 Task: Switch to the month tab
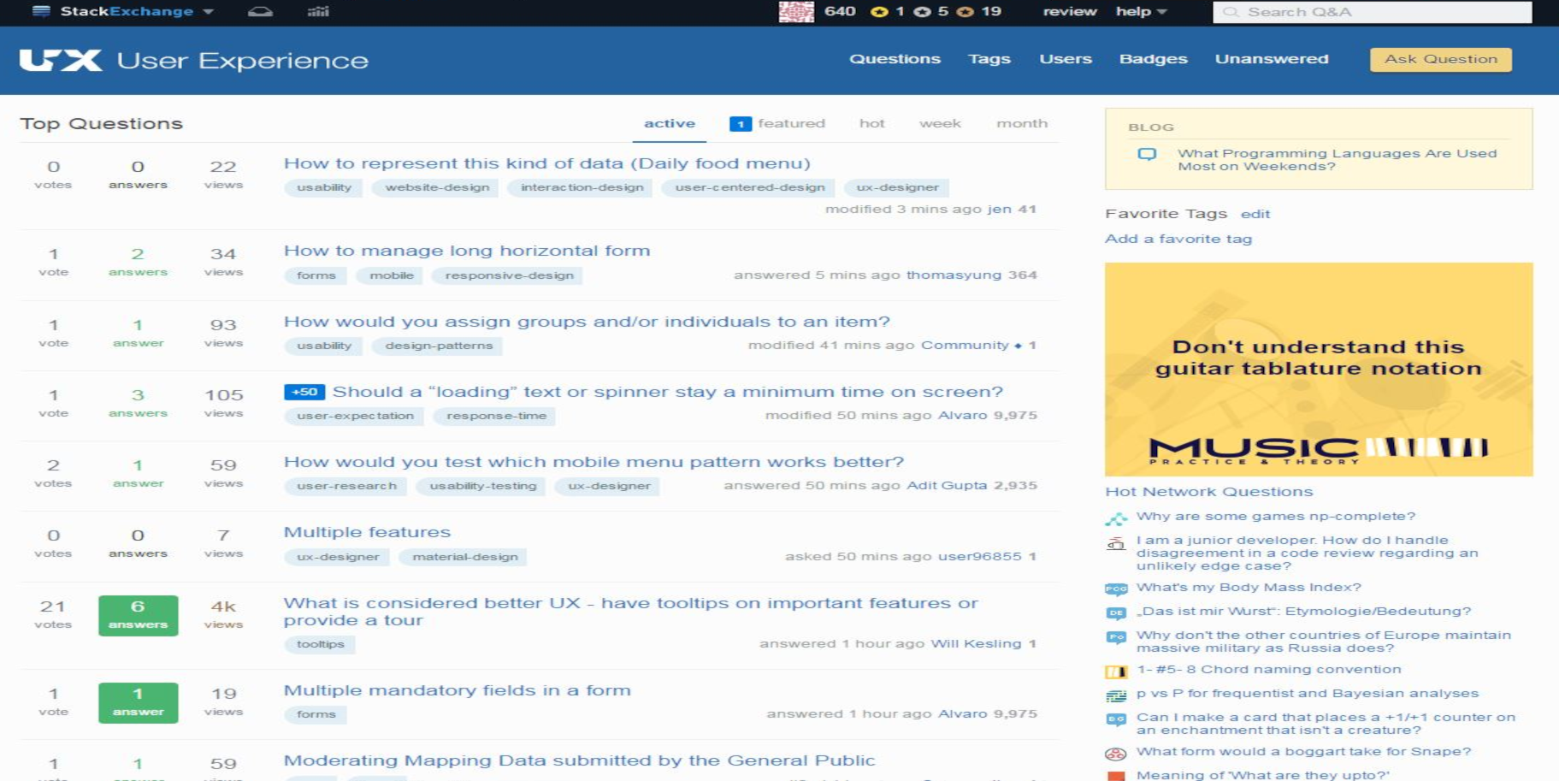click(1022, 124)
